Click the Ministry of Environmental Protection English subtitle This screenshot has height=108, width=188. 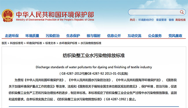tap(55, 20)
